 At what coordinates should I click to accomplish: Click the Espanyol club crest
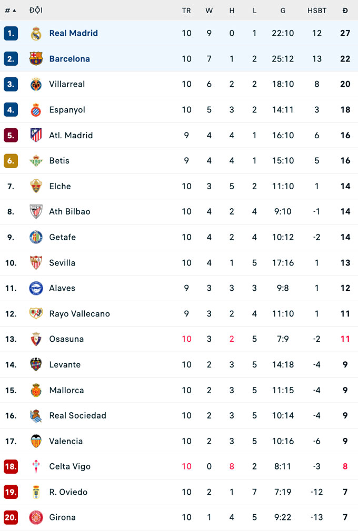[36, 110]
